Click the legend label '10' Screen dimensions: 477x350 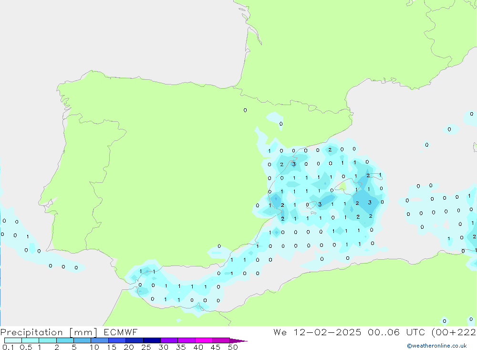94,347
